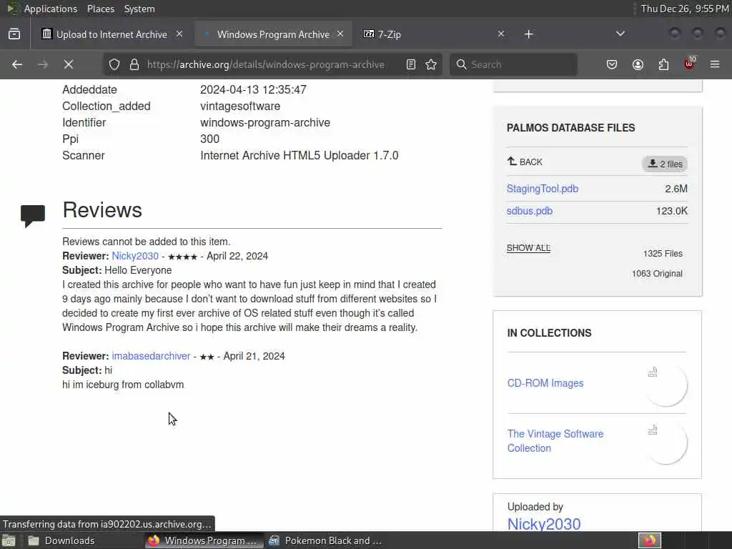The image size is (732, 549).
Task: Open the tracking protection shield icon
Action: [x=114, y=64]
